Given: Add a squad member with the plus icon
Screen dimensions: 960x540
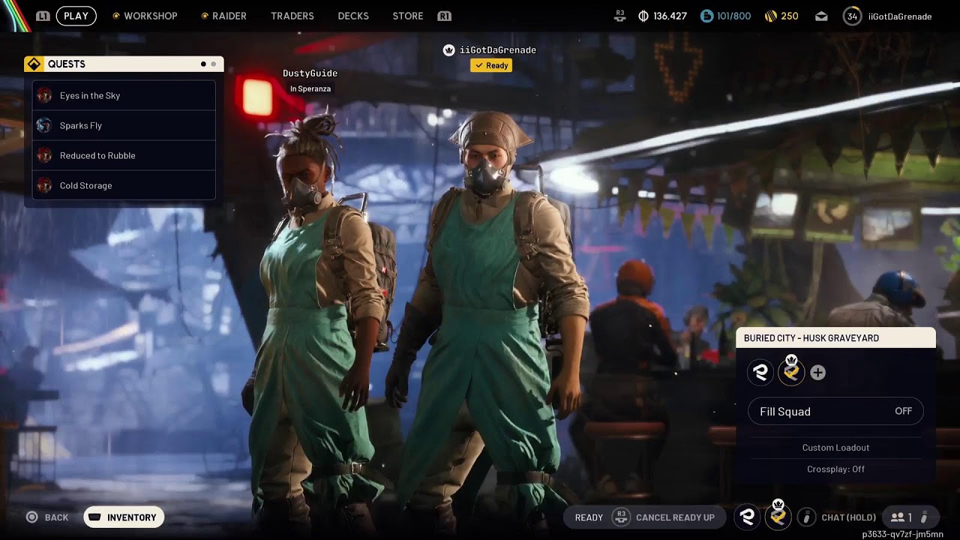Looking at the screenshot, I should pyautogui.click(x=817, y=373).
